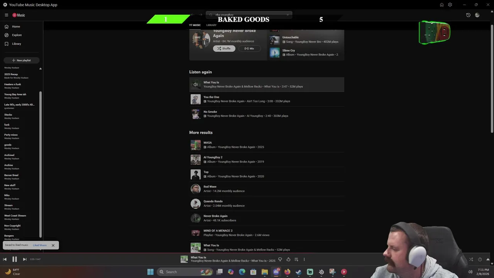
Task: Click the player bar queue icon
Action: [296, 259]
